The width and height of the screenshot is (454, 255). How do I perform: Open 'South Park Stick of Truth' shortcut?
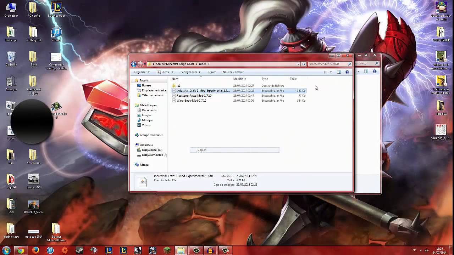[x=441, y=11]
